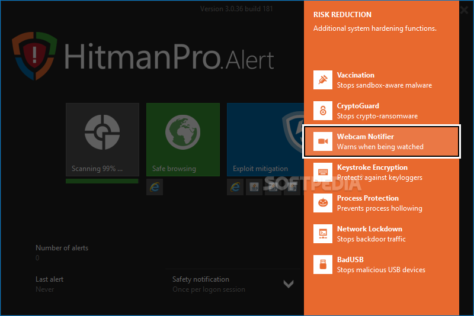Click the CryptoGuard padlock icon

[323, 111]
